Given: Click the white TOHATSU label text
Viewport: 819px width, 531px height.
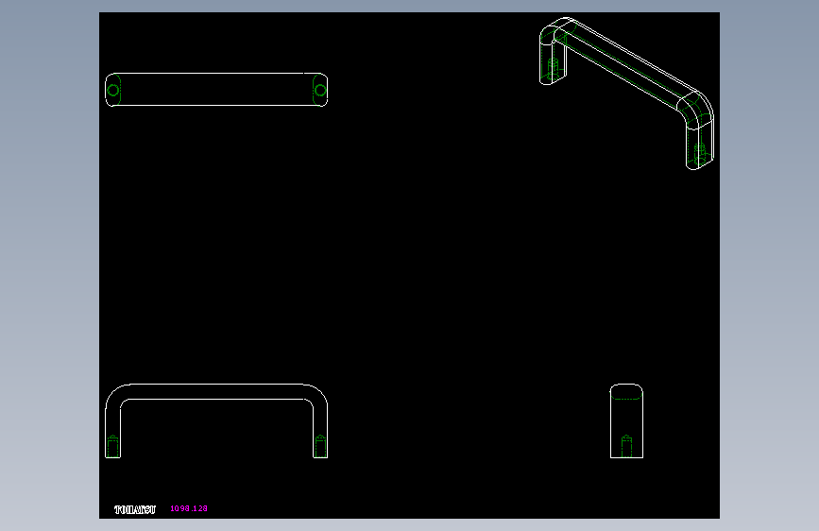Looking at the screenshot, I should tap(135, 509).
